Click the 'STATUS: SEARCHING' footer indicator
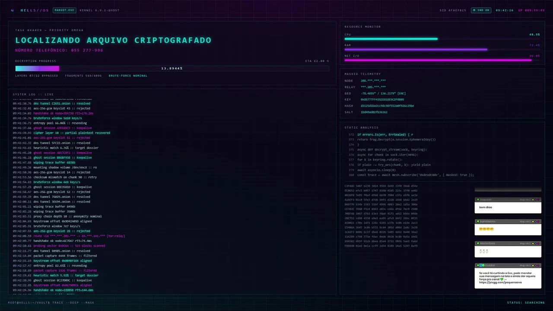The height and width of the screenshot is (311, 553). point(526,302)
